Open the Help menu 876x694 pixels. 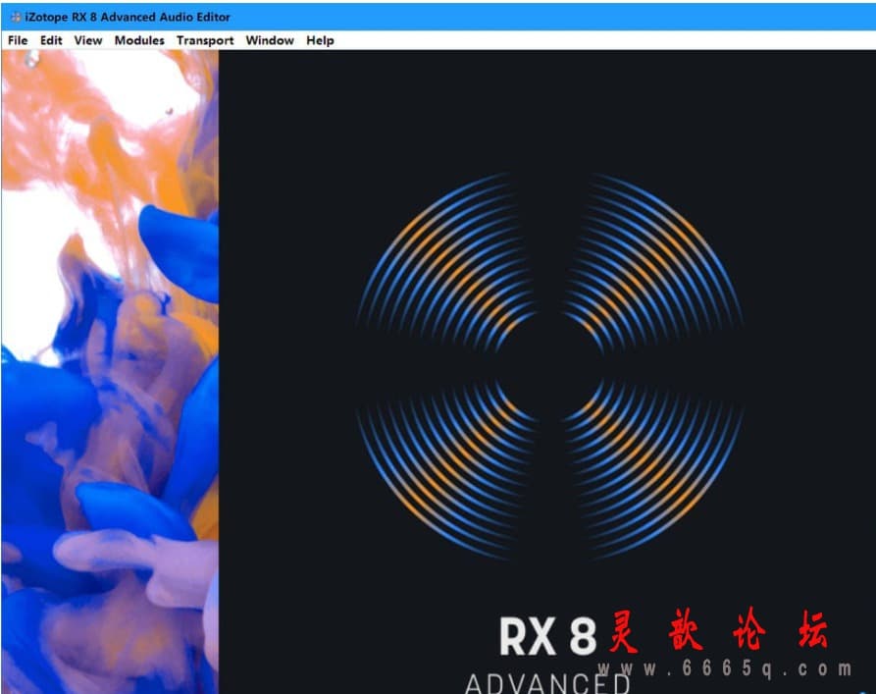320,40
